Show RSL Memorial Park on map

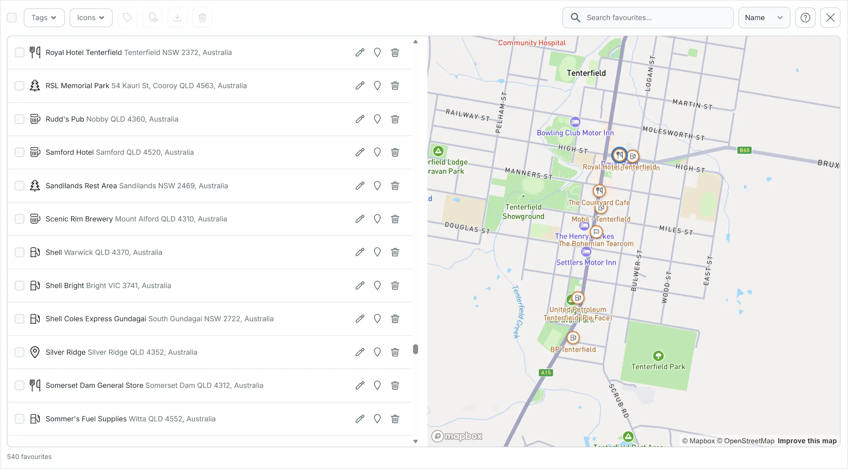point(377,86)
